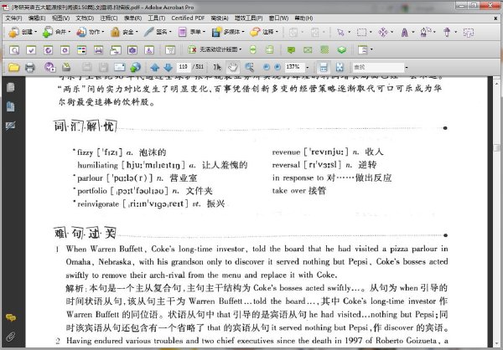The image size is (503, 350).
Task: Select the arrow object selection tool
Action: click(x=340, y=32)
